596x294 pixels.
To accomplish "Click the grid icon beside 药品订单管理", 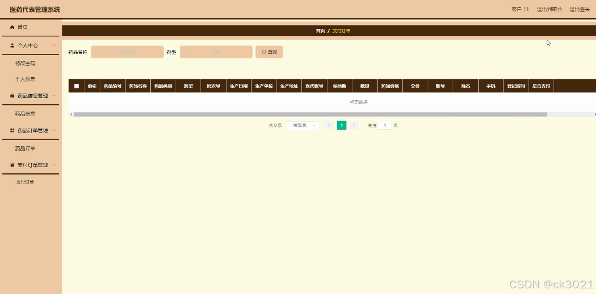I will (x=12, y=130).
